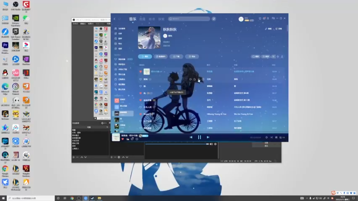The height and width of the screenshot is (201, 358).
Task: Open the user avatar in the title bar
Action: click(x=241, y=19)
